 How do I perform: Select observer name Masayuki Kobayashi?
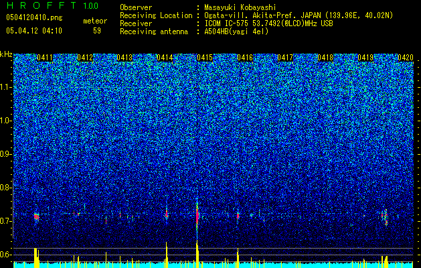pyautogui.click(x=240, y=7)
